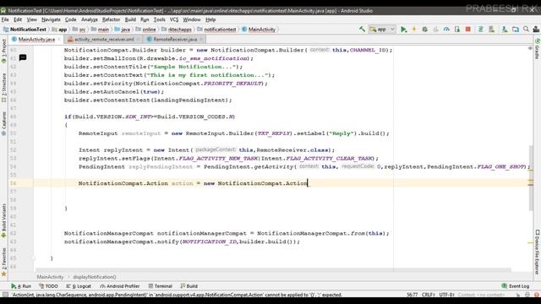Click the Search Everywhere magnifier icon
541x304 pixels.
pyautogui.click(x=526, y=30)
